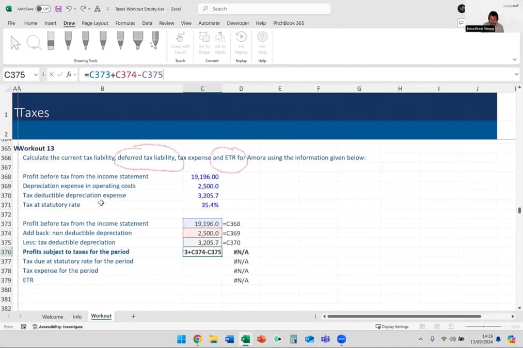Open Accessibility: Investigate in status bar
523x348 pixels.
[x=58, y=327]
